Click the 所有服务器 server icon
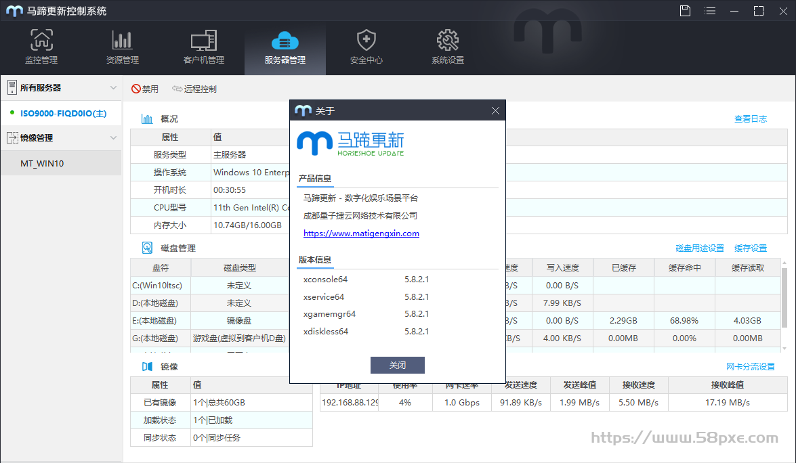Image resolution: width=796 pixels, height=463 pixels. 12,88
